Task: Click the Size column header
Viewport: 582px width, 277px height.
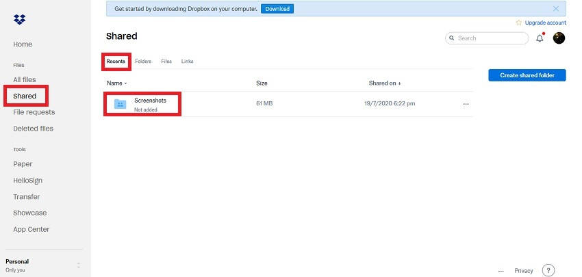Action: tap(262, 83)
